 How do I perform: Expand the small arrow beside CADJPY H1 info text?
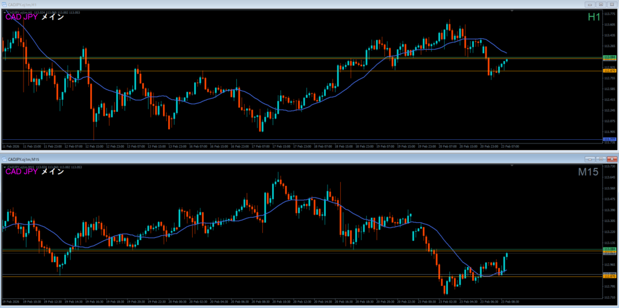pos(5,13)
